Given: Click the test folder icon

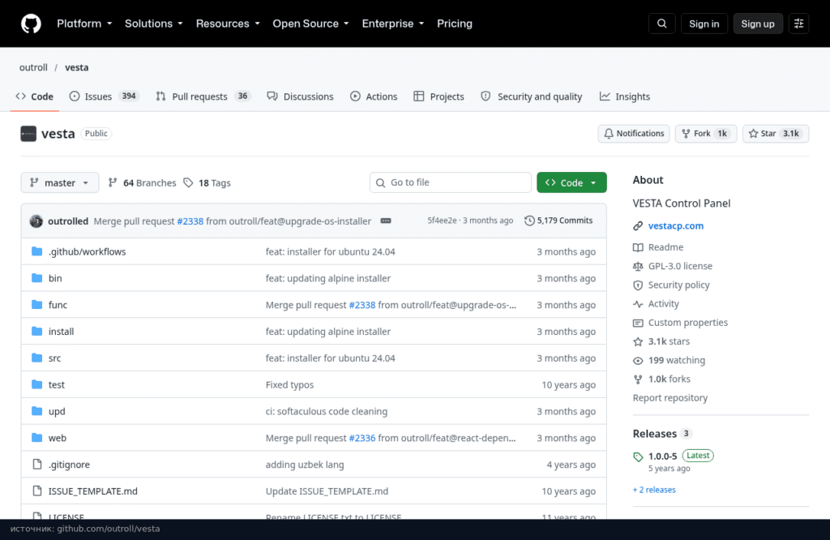Looking at the screenshot, I should click(x=36, y=384).
